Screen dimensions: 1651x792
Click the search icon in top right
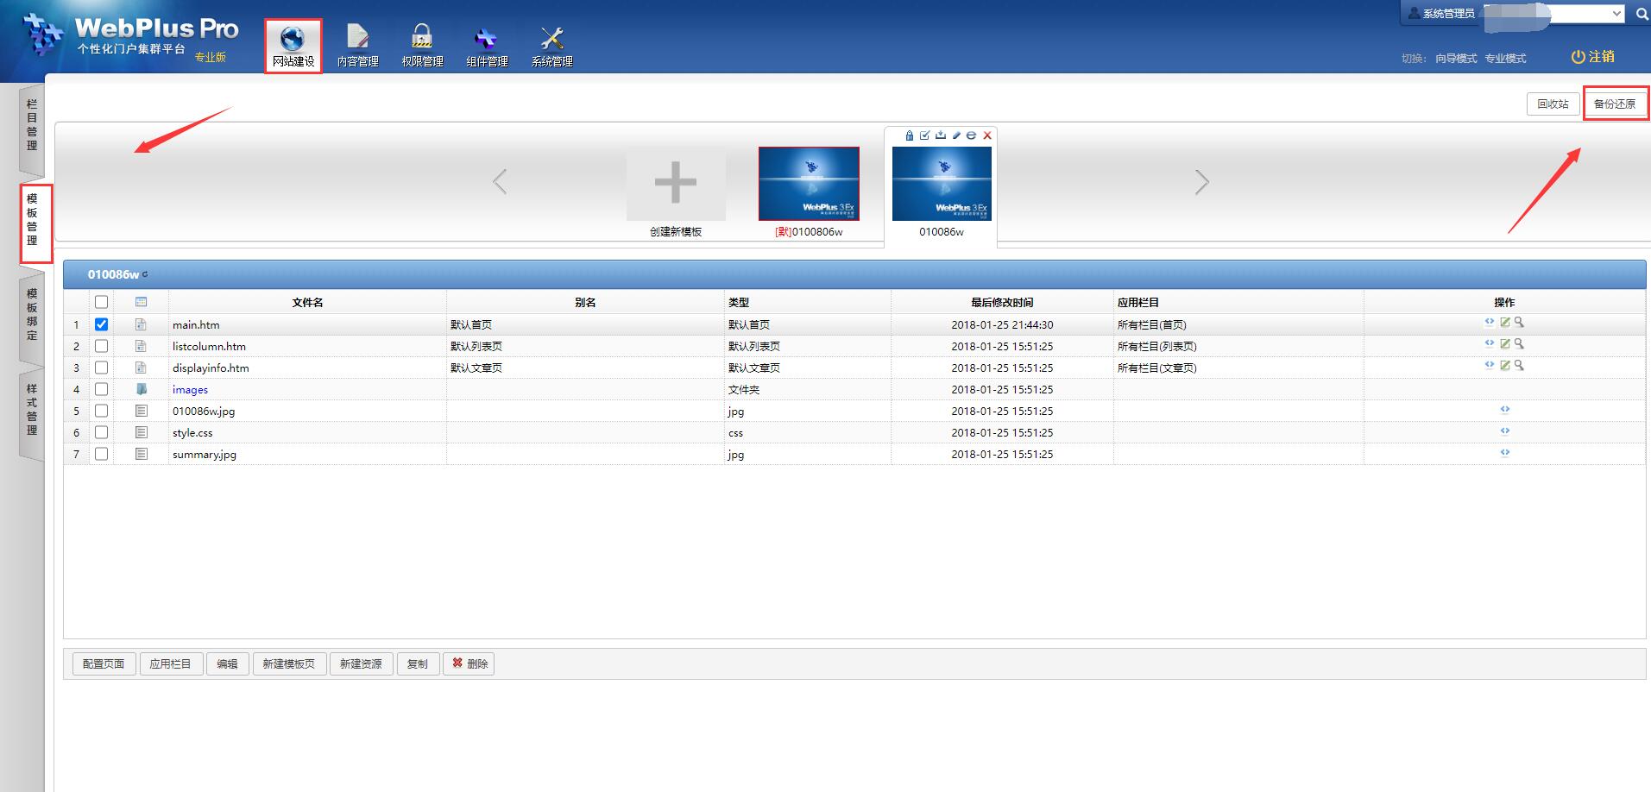pyautogui.click(x=1641, y=14)
